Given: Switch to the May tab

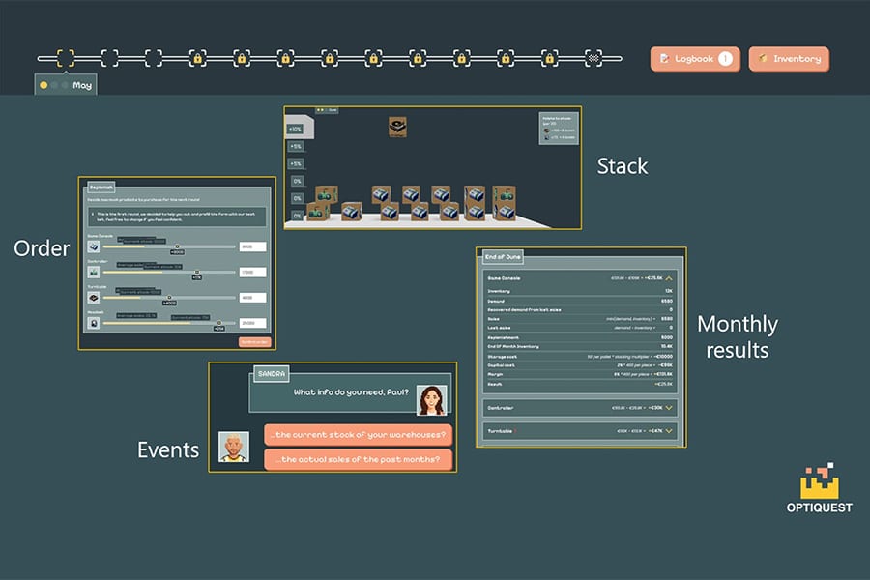Looking at the screenshot, I should coord(83,85).
